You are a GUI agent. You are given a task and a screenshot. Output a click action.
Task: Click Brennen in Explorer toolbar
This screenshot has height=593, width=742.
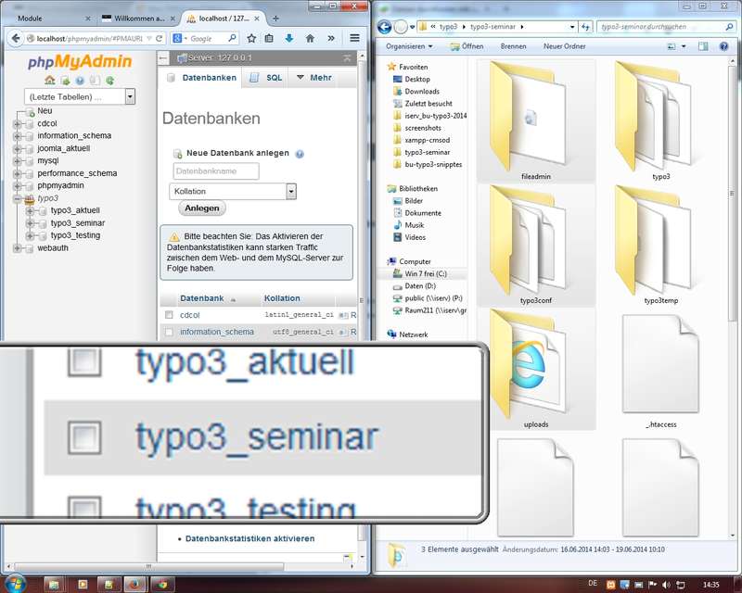[x=513, y=46]
